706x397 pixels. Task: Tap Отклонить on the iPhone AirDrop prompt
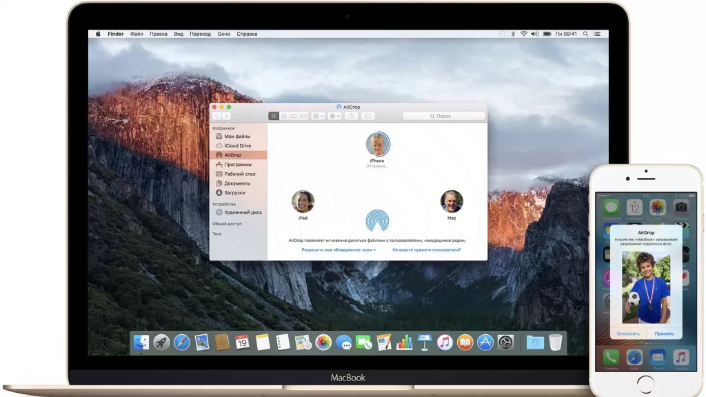pyautogui.click(x=628, y=334)
